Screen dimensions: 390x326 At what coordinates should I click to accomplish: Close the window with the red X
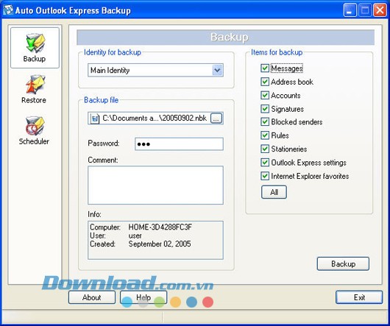tap(380, 10)
